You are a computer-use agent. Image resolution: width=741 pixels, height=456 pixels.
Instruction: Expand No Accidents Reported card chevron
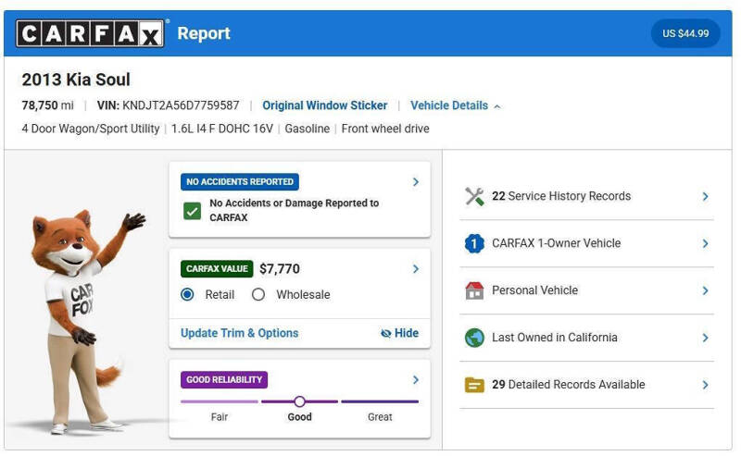point(415,181)
